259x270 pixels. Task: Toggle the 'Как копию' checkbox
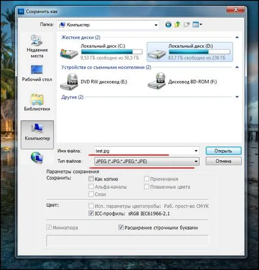click(x=91, y=179)
